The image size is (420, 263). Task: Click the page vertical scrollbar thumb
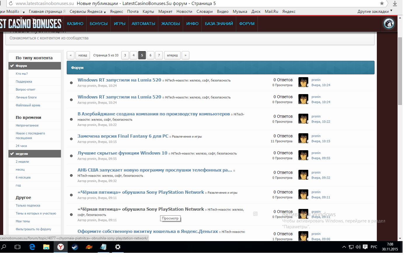[x=400, y=70]
